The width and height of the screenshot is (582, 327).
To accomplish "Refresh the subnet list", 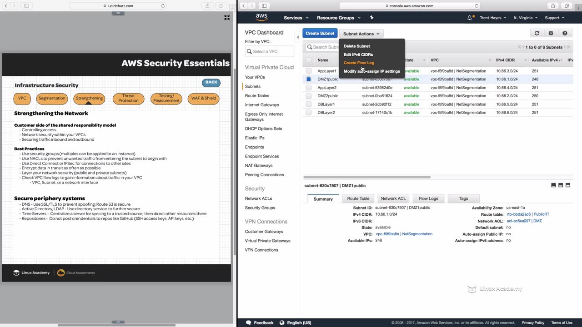I will point(537,33).
